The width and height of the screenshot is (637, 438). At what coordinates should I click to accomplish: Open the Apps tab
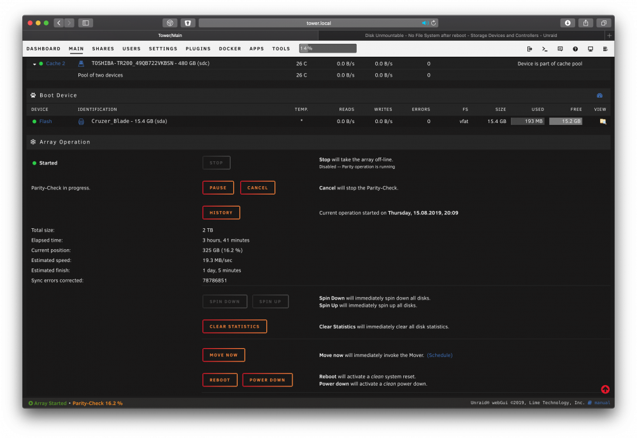tap(257, 49)
